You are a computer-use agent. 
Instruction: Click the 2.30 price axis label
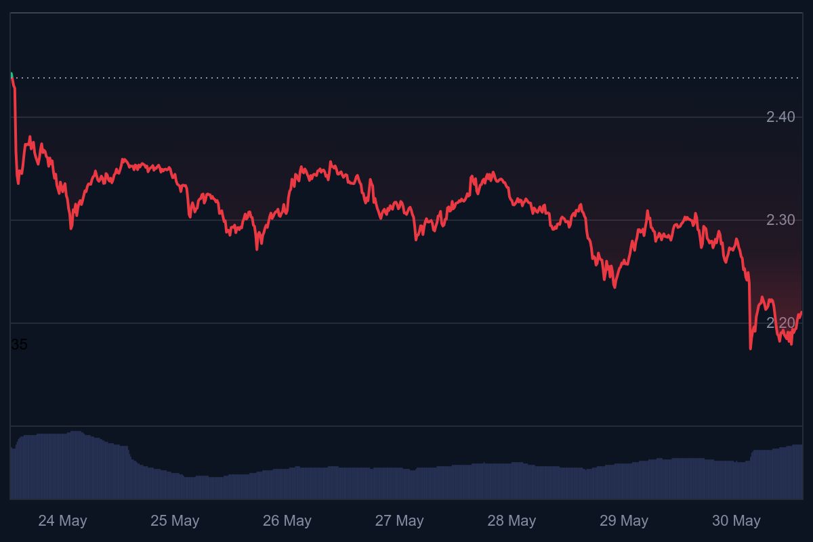click(x=780, y=220)
